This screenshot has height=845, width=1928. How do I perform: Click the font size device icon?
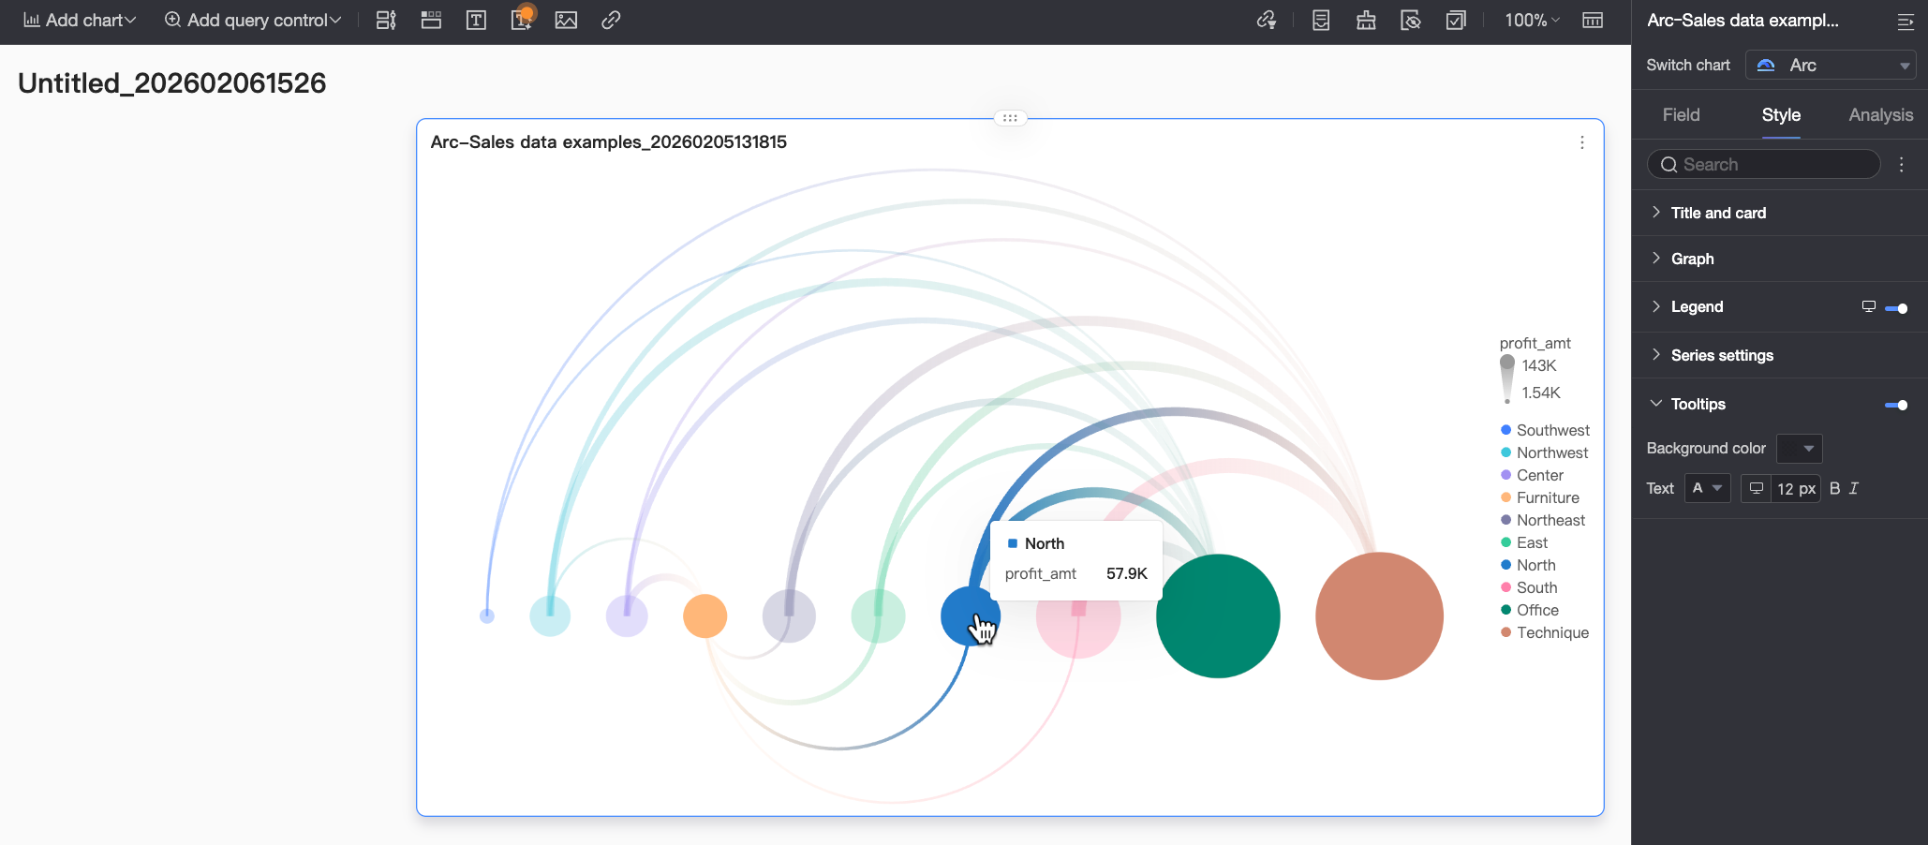[x=1757, y=488]
